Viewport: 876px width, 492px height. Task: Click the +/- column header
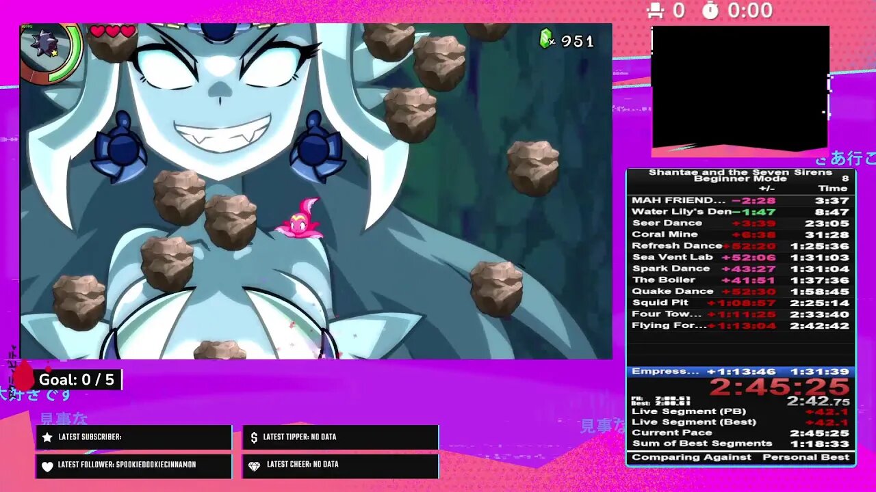[x=766, y=189]
